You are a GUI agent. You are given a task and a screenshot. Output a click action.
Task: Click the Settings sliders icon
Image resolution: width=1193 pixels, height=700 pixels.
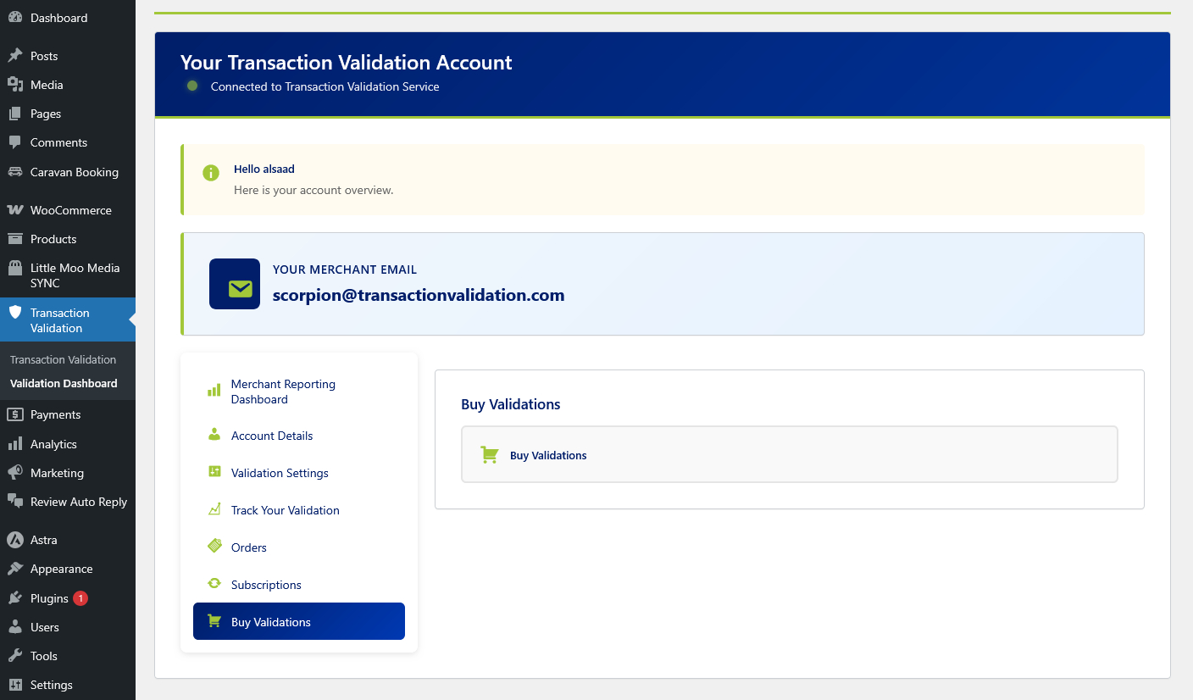point(15,685)
